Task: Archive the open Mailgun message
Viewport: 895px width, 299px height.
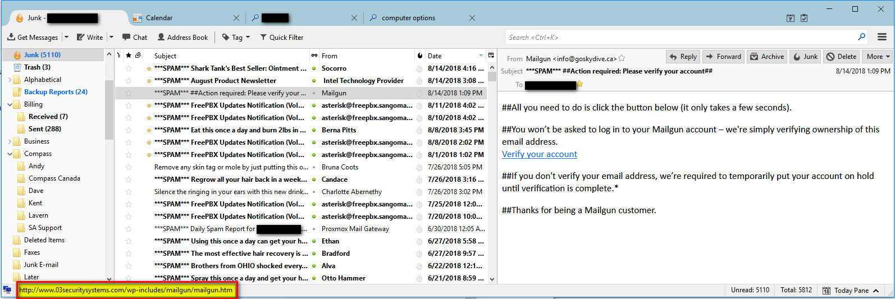Action: [x=767, y=57]
